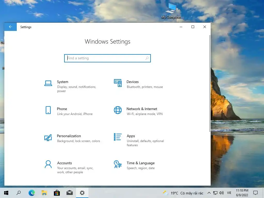Open Microsoft Store from the taskbar
264x198 pixels.
pos(57,193)
